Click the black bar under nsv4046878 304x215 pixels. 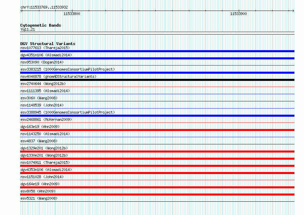[x=157, y=80]
